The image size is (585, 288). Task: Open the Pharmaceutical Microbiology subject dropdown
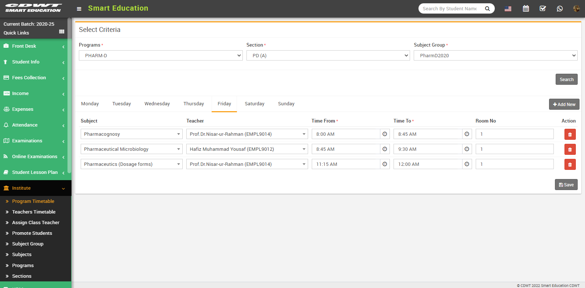(x=132, y=149)
